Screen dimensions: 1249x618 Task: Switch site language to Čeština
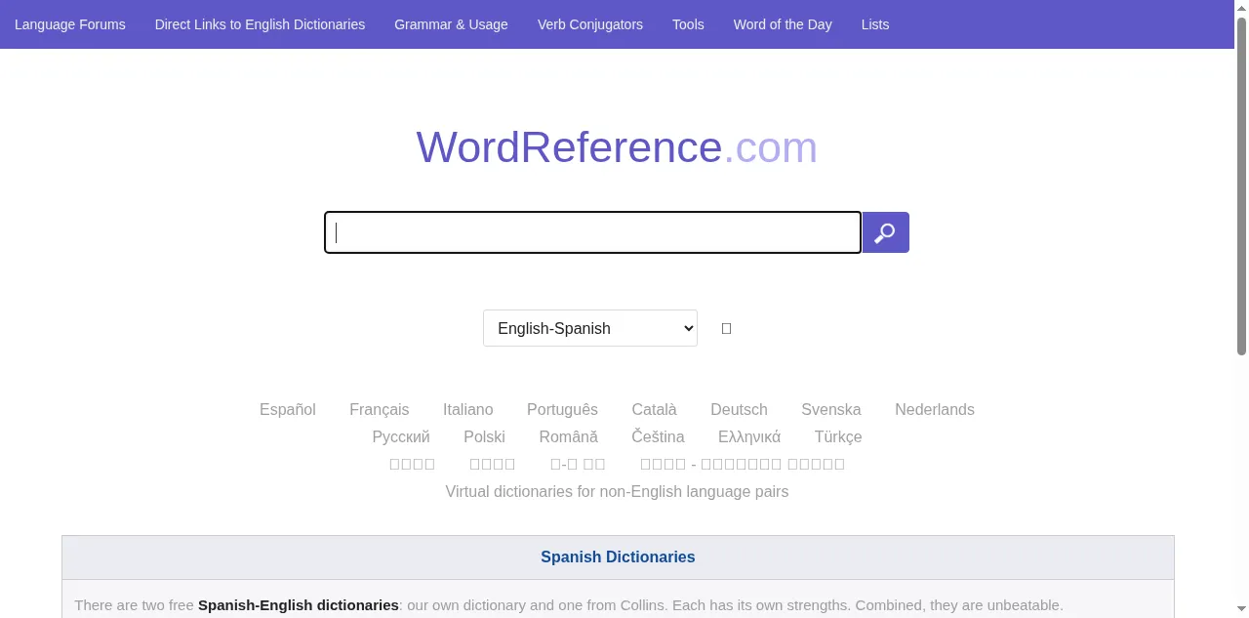point(658,436)
